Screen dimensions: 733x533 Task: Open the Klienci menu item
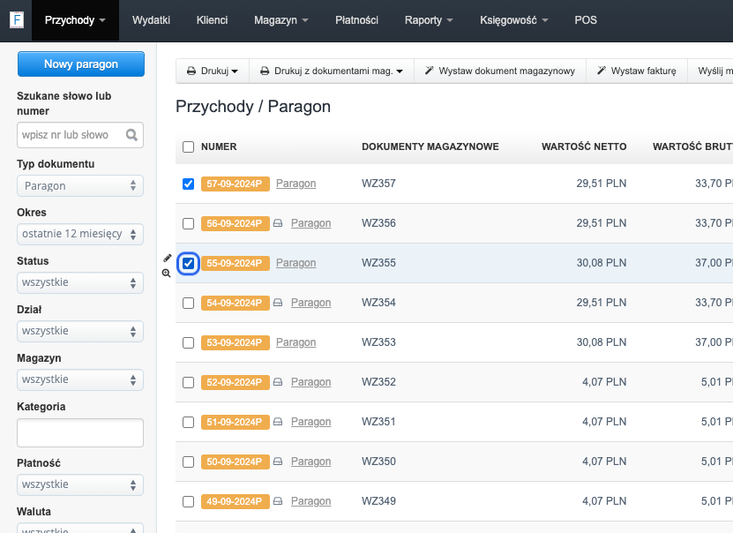(212, 20)
